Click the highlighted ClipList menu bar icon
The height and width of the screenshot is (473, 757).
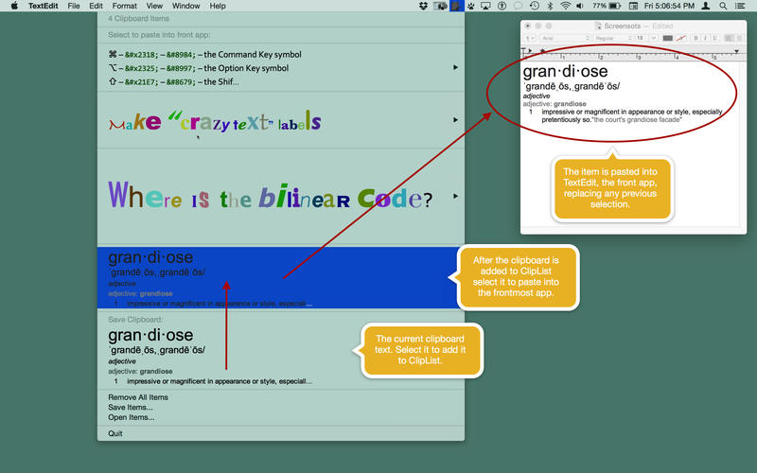[457, 6]
